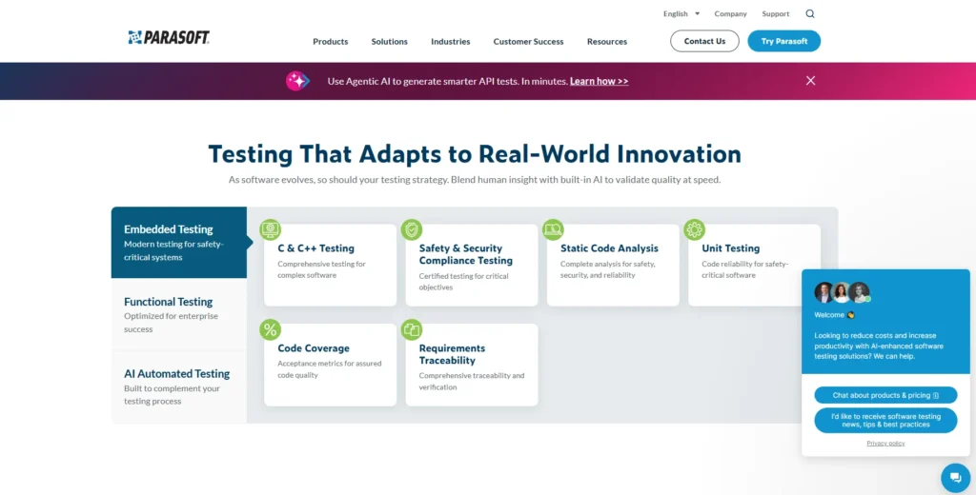
Task: Click 'Complete analysis for safety, security' text
Action: 607,269
